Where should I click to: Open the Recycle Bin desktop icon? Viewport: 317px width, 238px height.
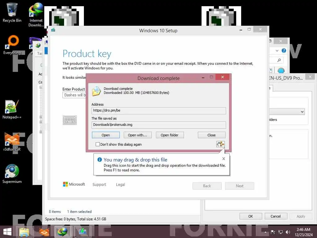pos(12,12)
